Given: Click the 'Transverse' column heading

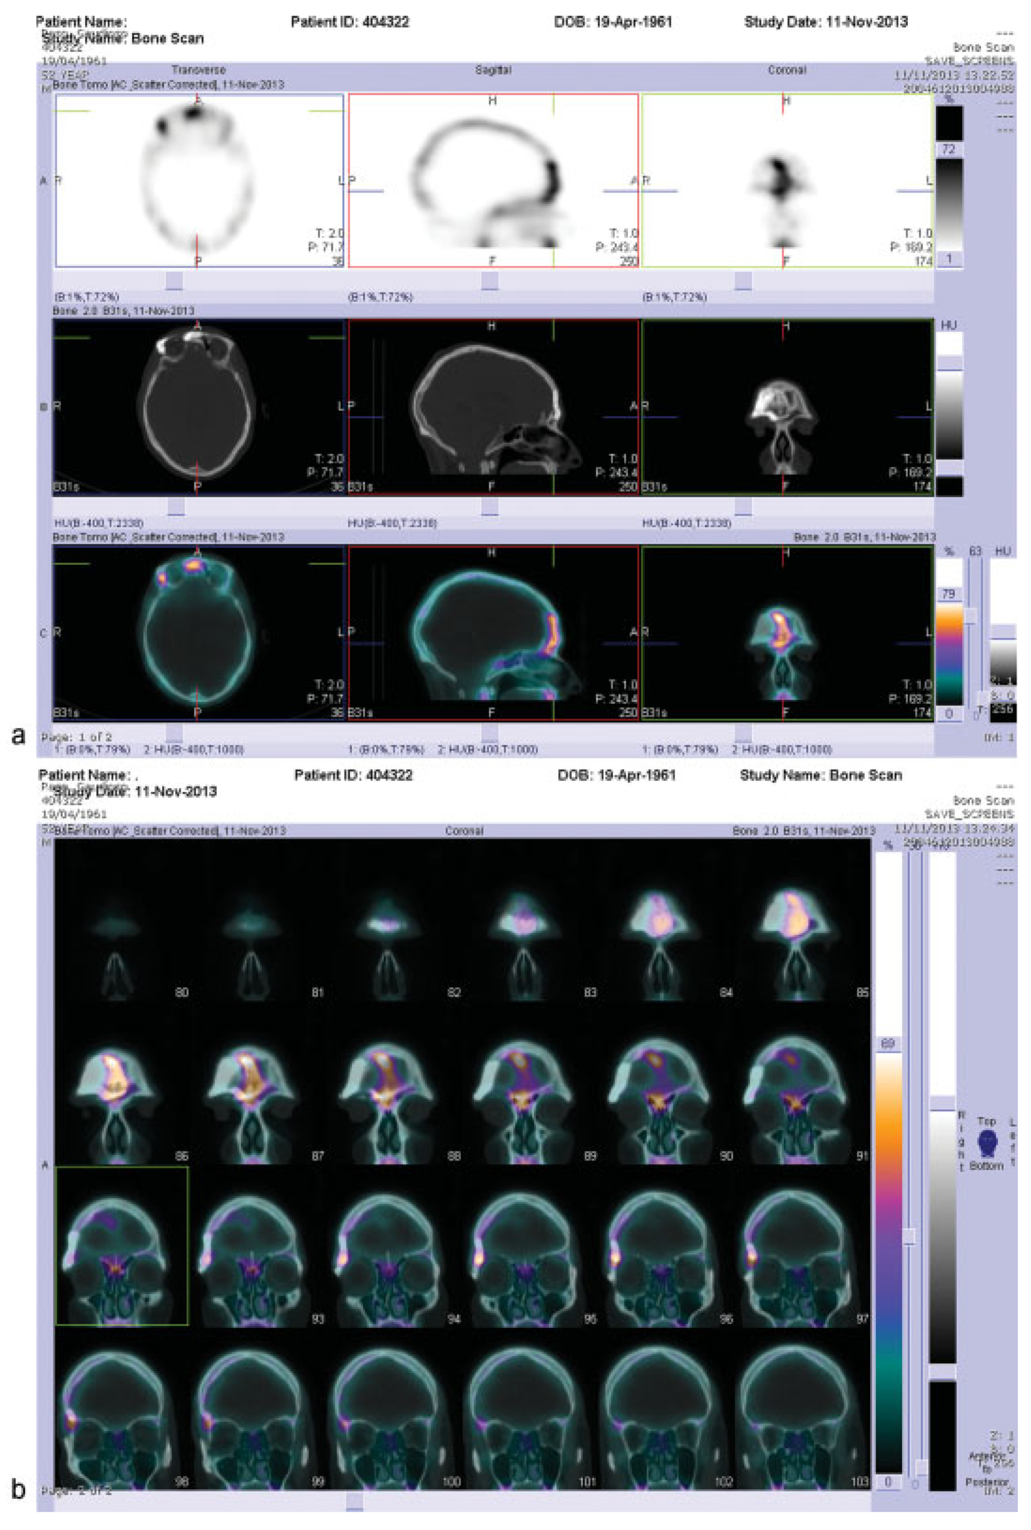Looking at the screenshot, I should pyautogui.click(x=199, y=70).
